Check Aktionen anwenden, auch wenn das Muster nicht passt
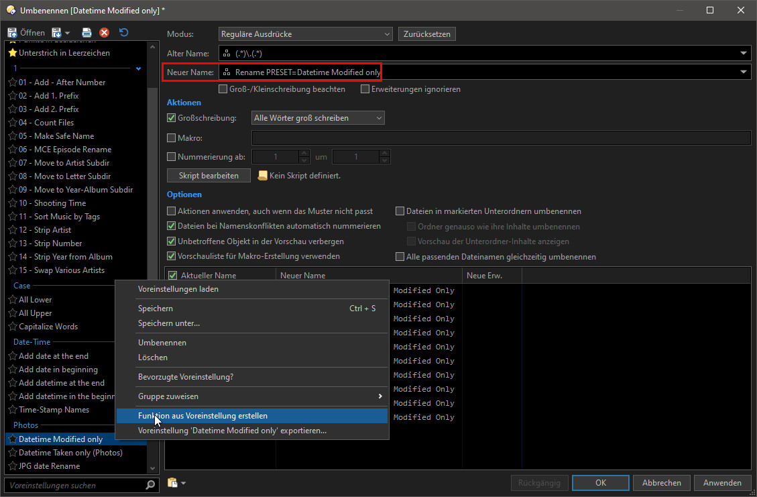 click(171, 211)
